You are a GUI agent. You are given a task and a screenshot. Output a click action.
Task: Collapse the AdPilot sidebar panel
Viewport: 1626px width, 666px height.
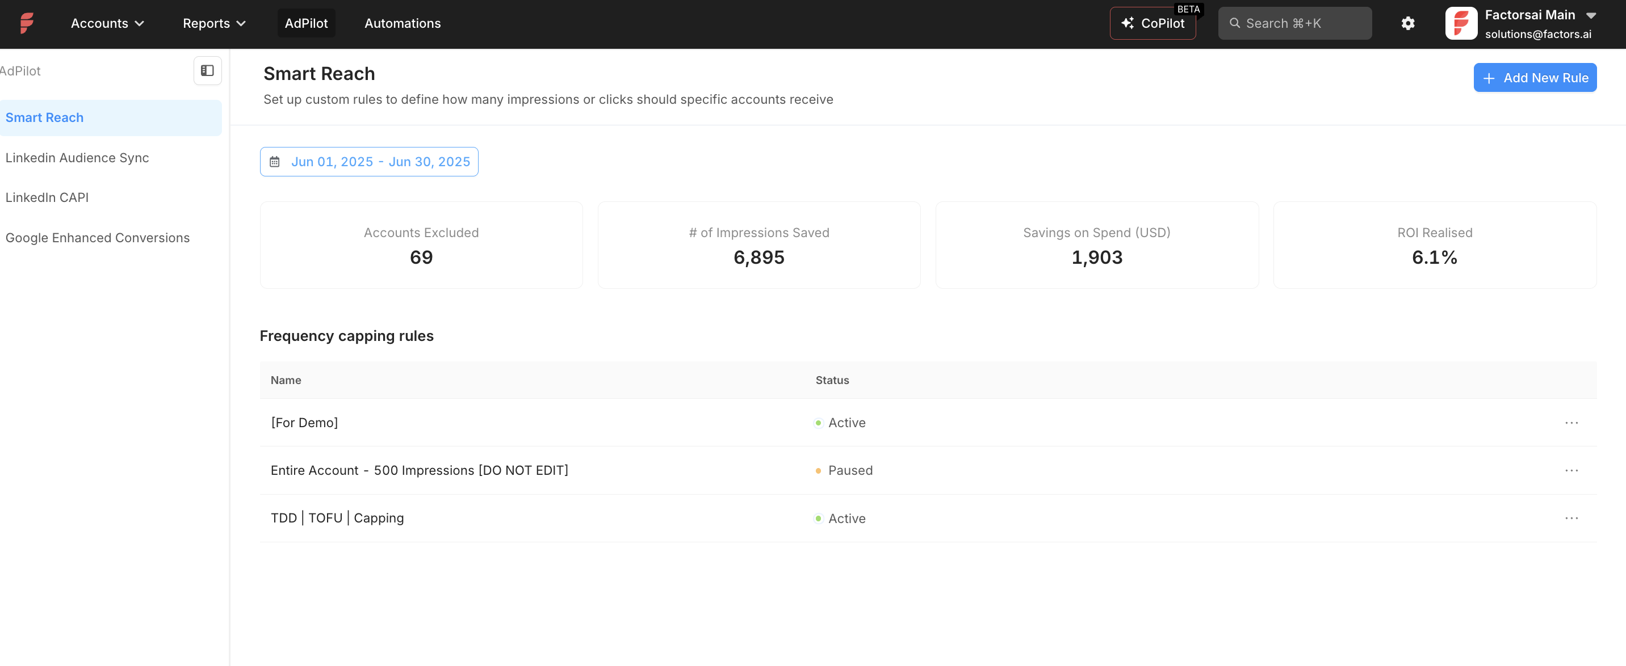[207, 71]
